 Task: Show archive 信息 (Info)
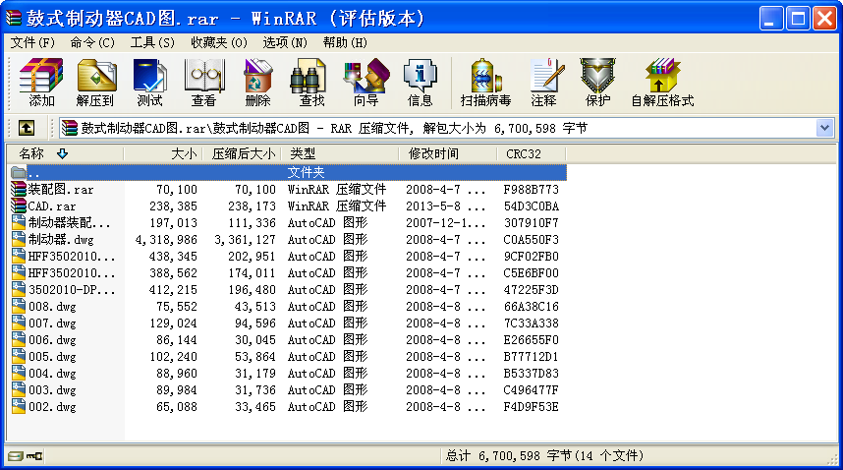(x=420, y=83)
